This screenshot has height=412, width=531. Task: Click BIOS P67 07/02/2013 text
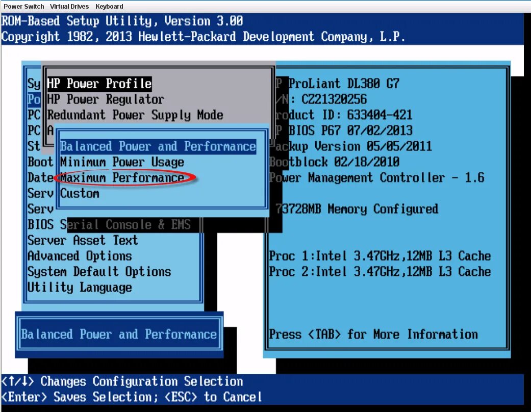[350, 131]
